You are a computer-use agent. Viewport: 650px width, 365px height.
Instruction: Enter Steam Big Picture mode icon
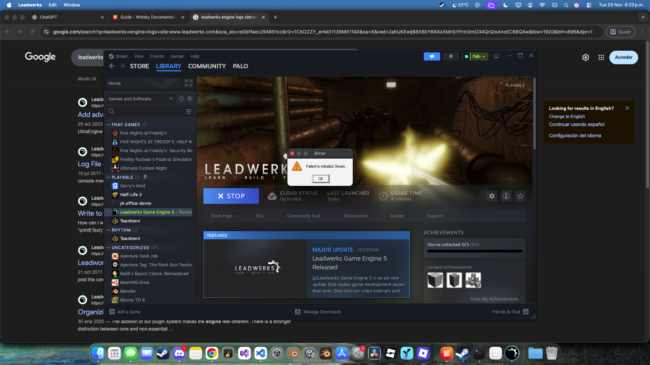(496, 56)
